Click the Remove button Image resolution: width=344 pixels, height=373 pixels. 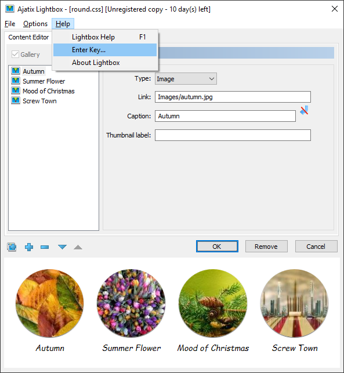266,246
